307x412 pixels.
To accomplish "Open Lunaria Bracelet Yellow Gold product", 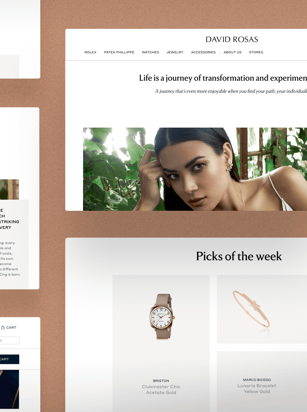I will 257,389.
